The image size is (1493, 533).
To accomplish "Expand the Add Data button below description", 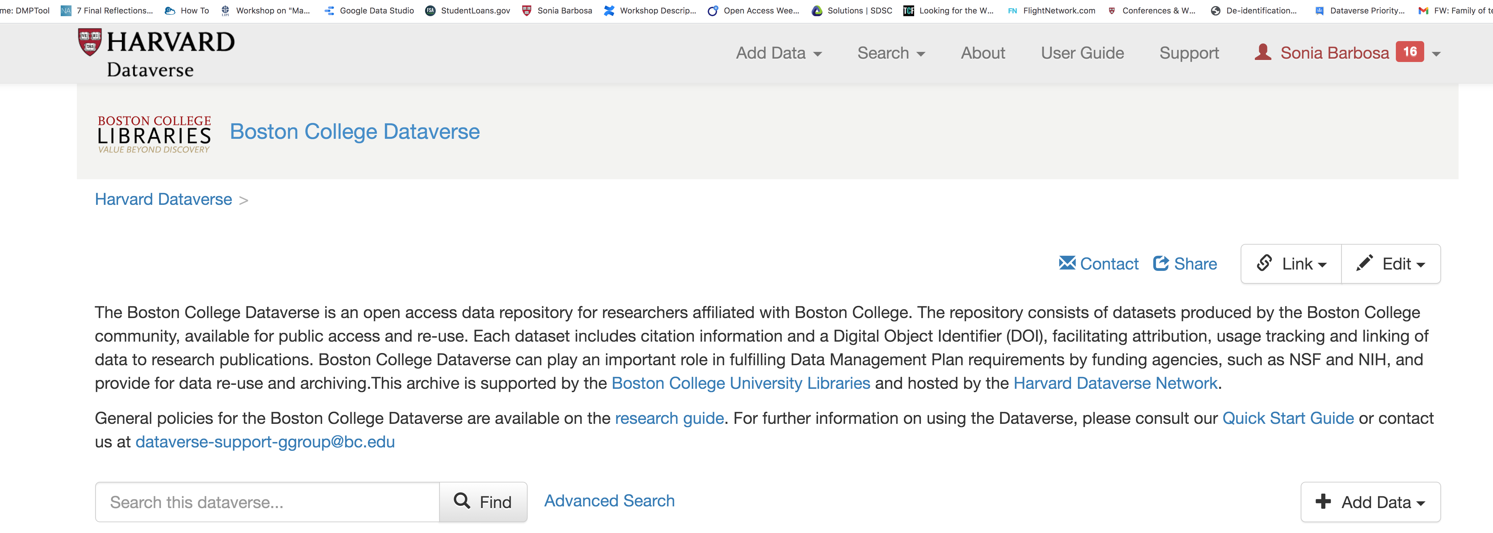I will click(1370, 502).
